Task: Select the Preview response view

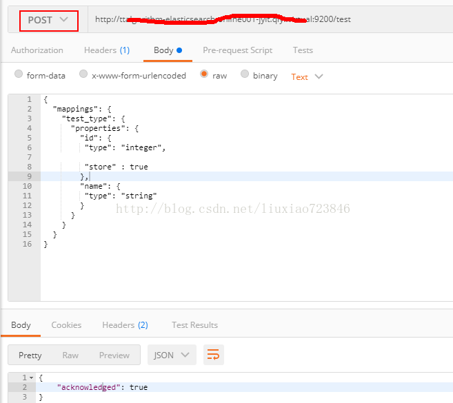Action: [114, 355]
